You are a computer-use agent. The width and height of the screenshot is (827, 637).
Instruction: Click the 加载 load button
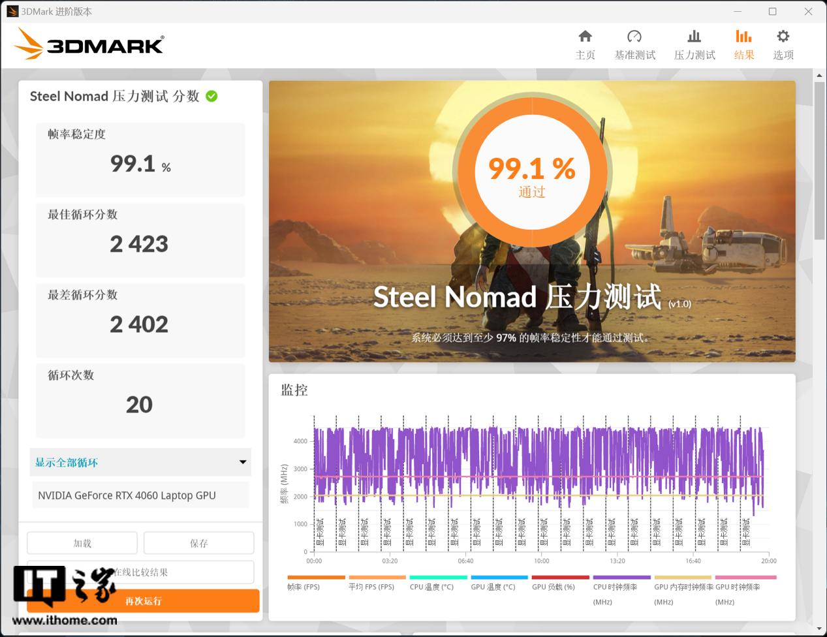click(x=82, y=543)
